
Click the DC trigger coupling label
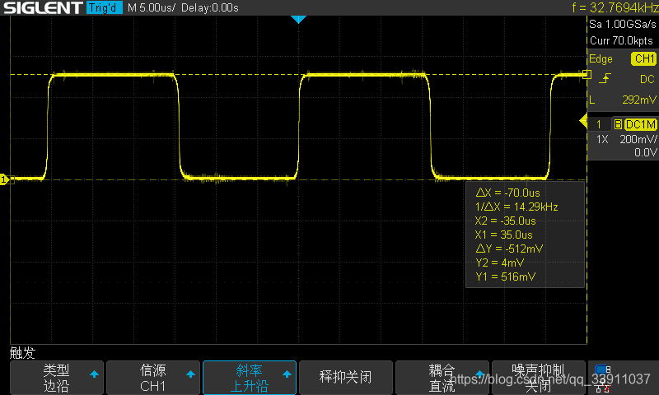tap(647, 79)
